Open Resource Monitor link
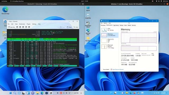The image size is (169, 95). tap(117, 69)
